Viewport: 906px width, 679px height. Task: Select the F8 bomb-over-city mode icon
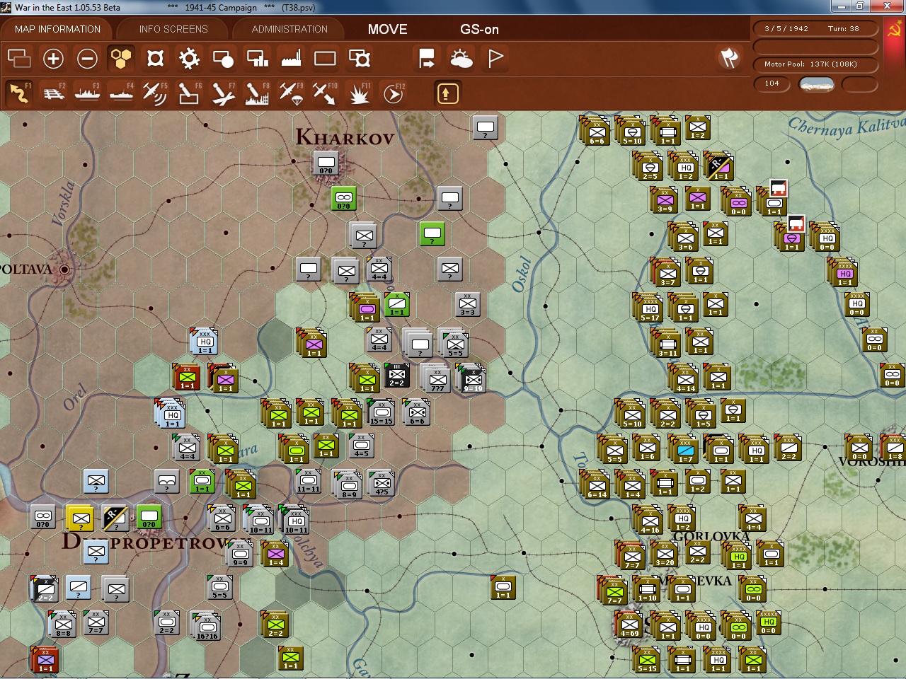257,93
